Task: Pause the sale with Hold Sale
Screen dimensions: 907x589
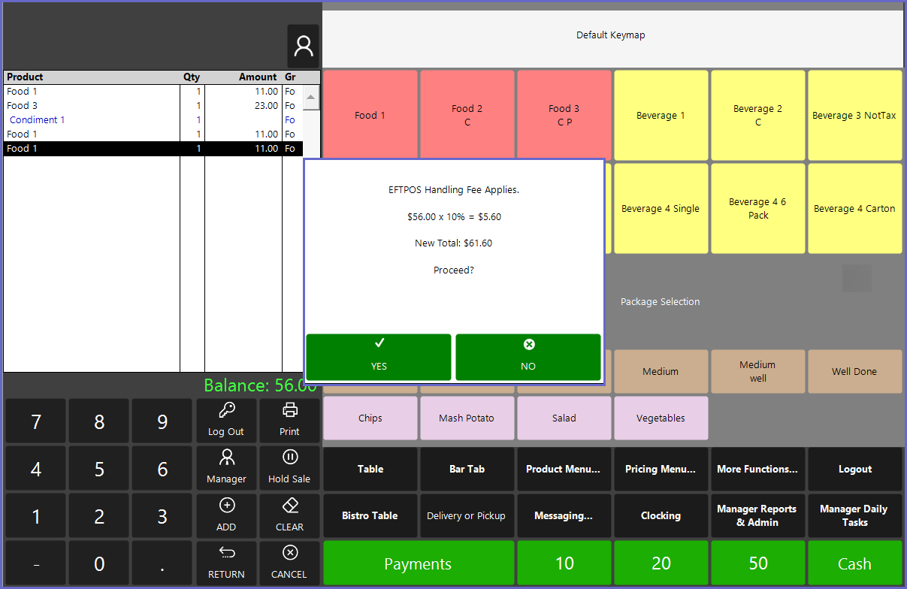Action: point(289,467)
